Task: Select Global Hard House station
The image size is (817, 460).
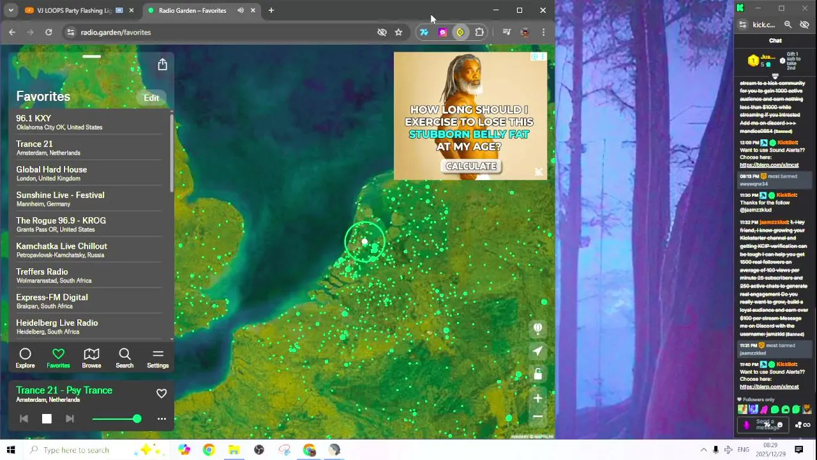Action: [89, 173]
